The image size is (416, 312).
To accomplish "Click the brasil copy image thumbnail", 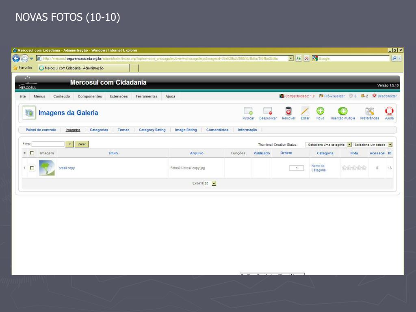I will pyautogui.click(x=47, y=168).
